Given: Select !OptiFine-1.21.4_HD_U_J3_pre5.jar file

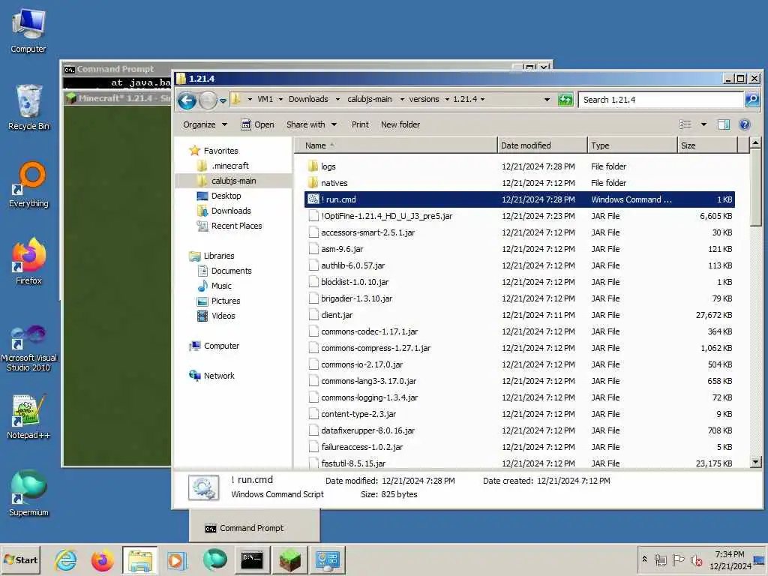Looking at the screenshot, I should 386,216.
